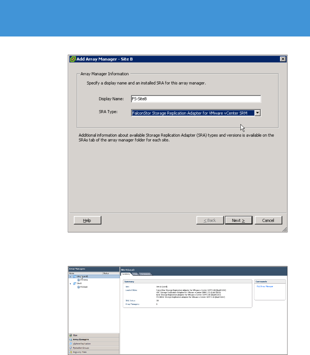Viewport: 310px width, 355px height.
Task: Switch to the Permissions tab
Action: 145,274
